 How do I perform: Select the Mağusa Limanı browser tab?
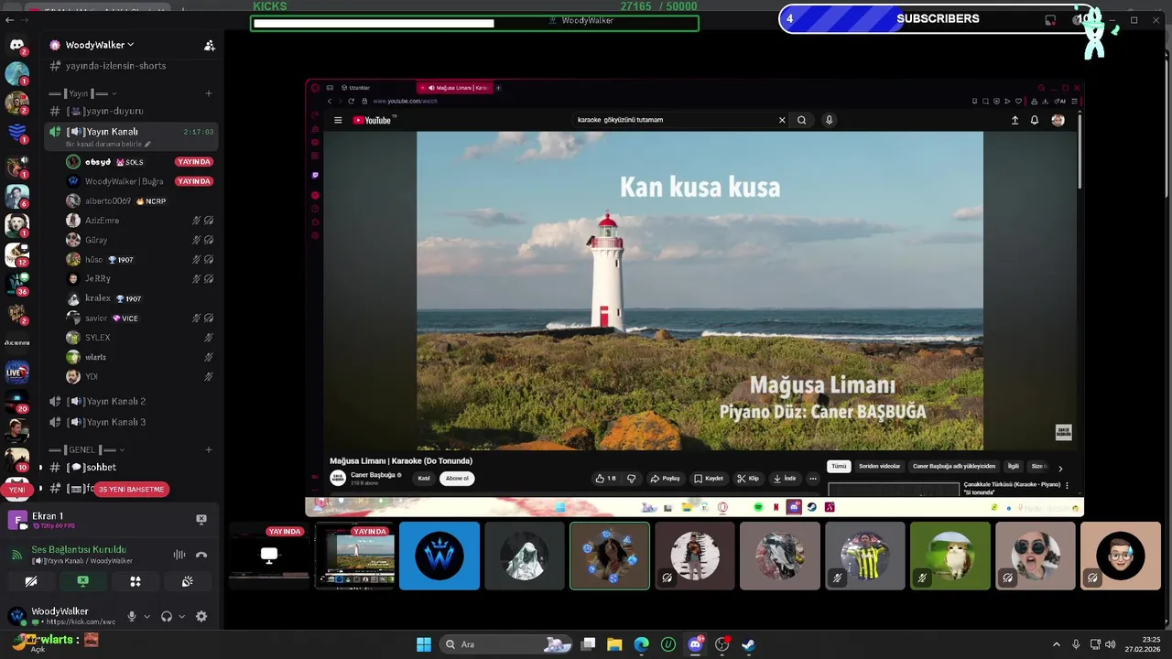pos(455,88)
